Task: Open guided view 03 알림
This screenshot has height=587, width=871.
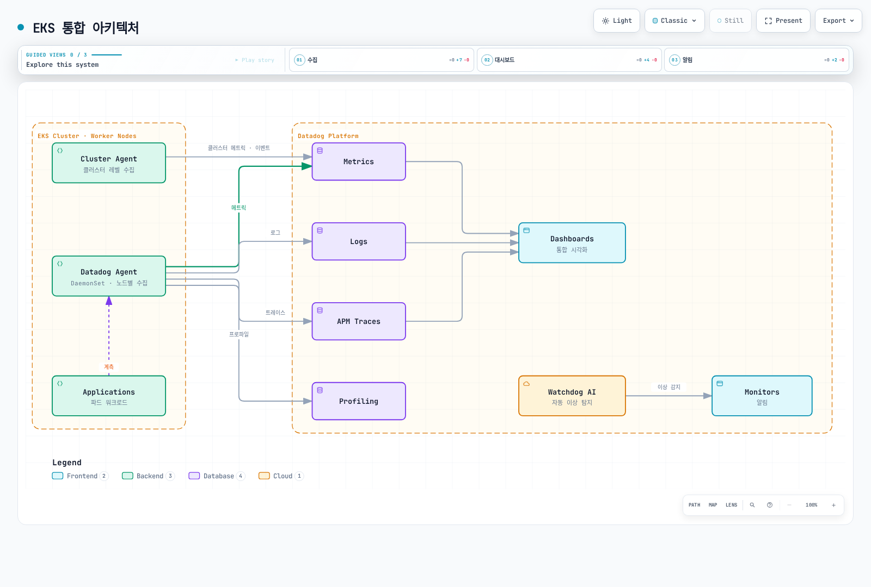Action: pyautogui.click(x=757, y=60)
